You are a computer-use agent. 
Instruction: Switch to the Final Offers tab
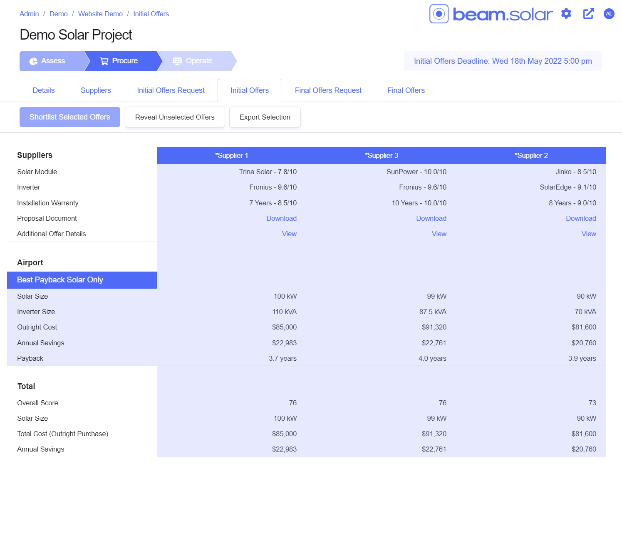[x=406, y=90]
